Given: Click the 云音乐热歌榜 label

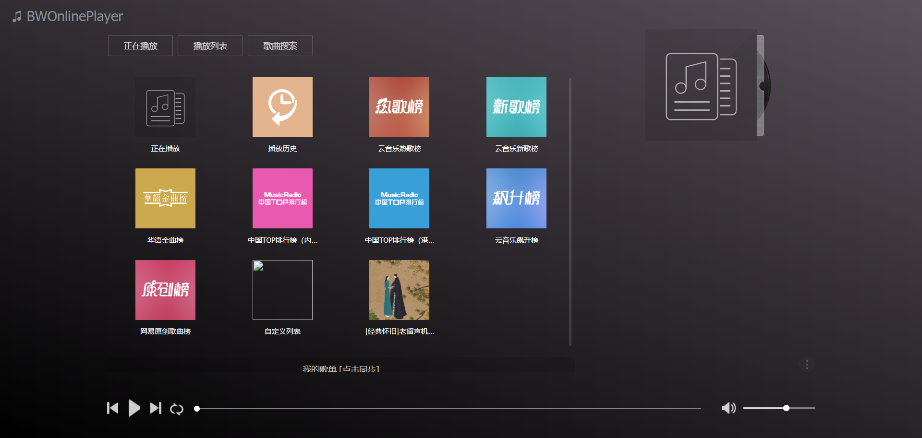Looking at the screenshot, I should click(x=399, y=149).
